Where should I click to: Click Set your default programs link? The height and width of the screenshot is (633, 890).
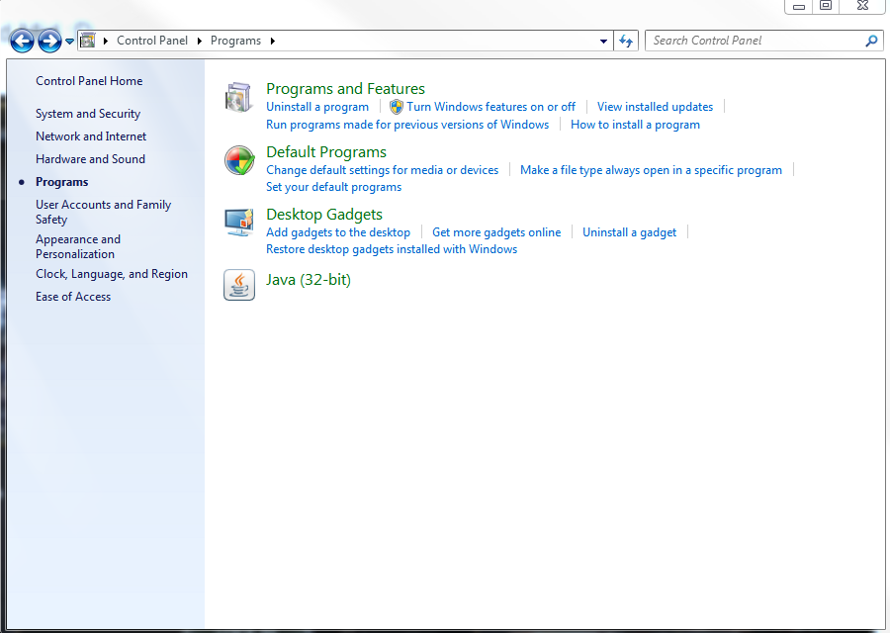pos(334,187)
